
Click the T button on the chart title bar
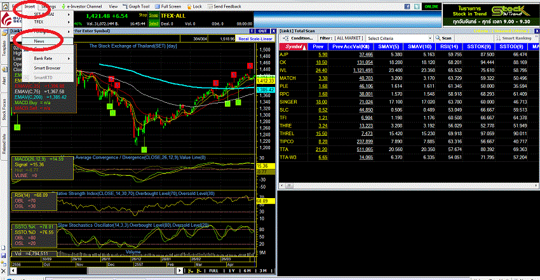pos(252,31)
